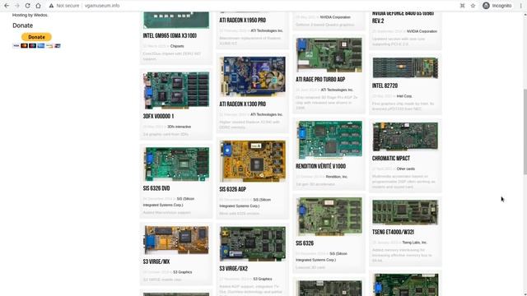527x296 pixels.
Task: Bookmark this page with the star icon
Action: click(473, 6)
